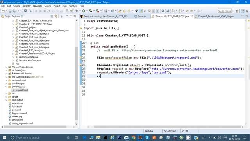Click the New Java Package icon

tap(105, 11)
